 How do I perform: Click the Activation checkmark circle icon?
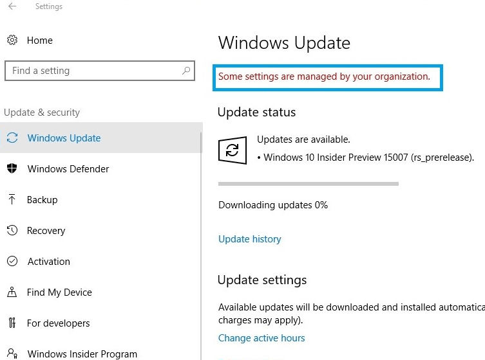pyautogui.click(x=12, y=262)
